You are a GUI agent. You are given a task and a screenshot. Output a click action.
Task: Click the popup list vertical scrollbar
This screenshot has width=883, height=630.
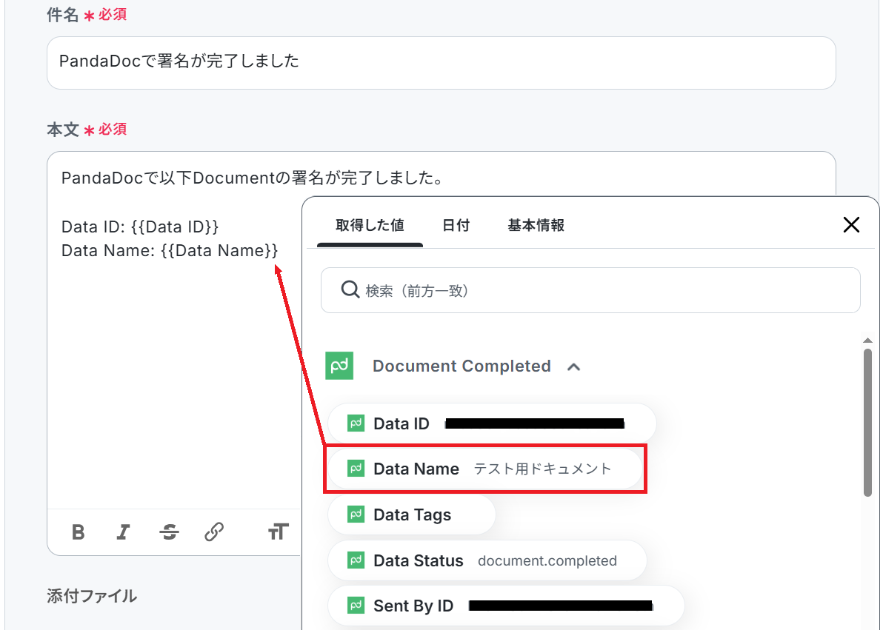click(867, 422)
